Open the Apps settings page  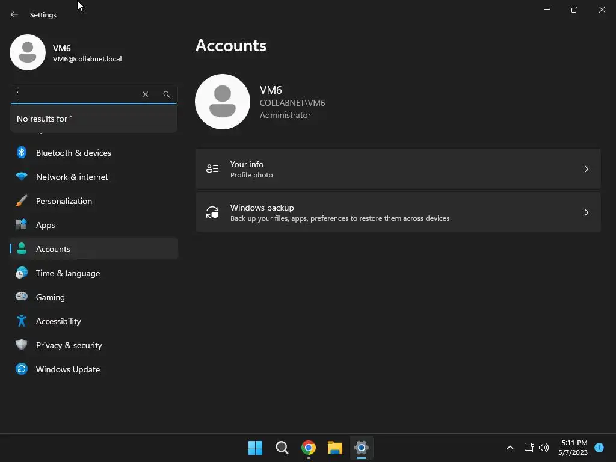click(x=94, y=225)
